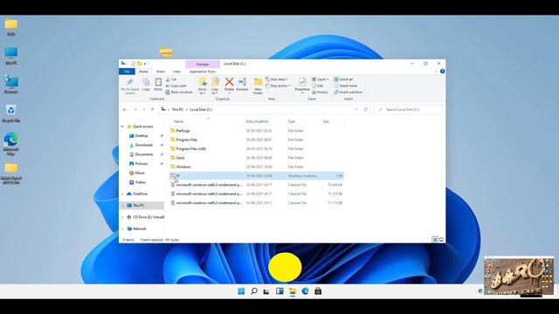559x314 pixels.
Task: Click Select none in the ribbon
Action: coord(345,85)
